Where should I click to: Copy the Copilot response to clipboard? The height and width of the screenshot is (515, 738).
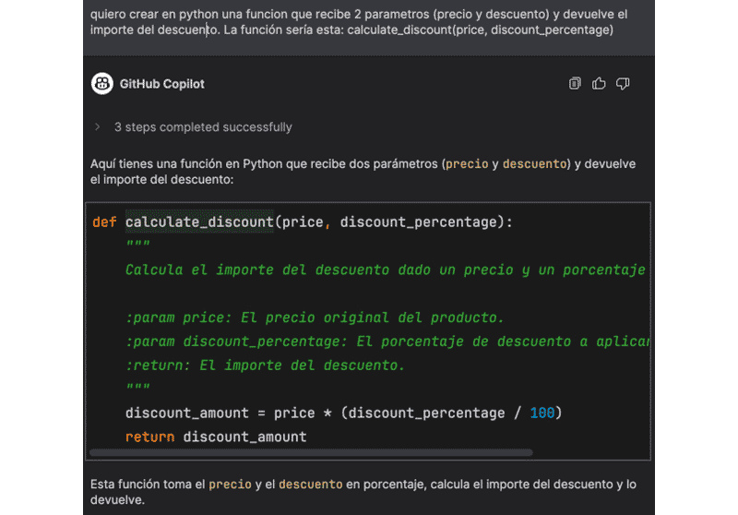pos(576,84)
